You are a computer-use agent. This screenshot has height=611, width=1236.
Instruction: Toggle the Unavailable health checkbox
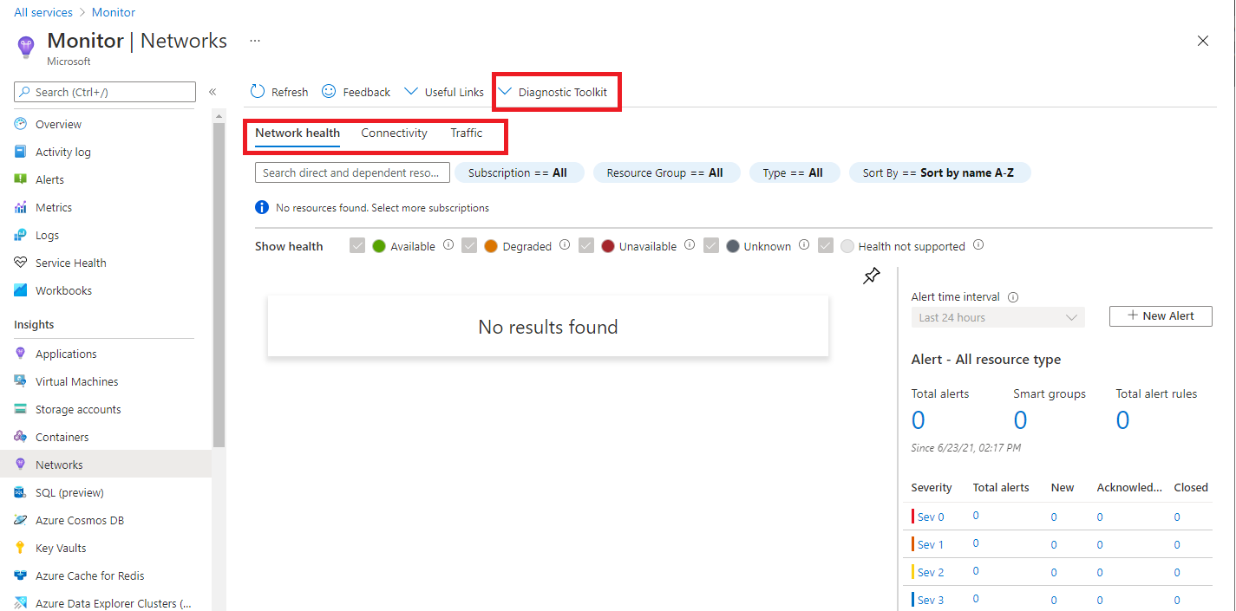click(x=586, y=246)
